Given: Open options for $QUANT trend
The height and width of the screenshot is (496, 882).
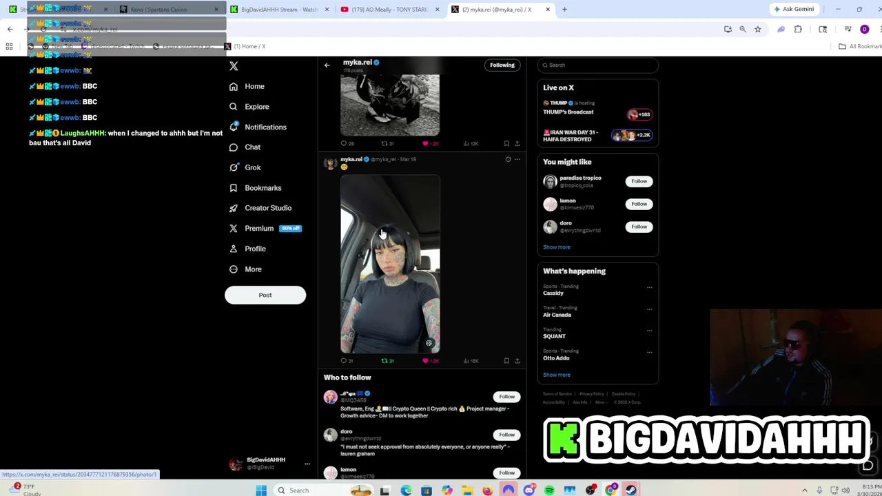Looking at the screenshot, I should point(649,331).
